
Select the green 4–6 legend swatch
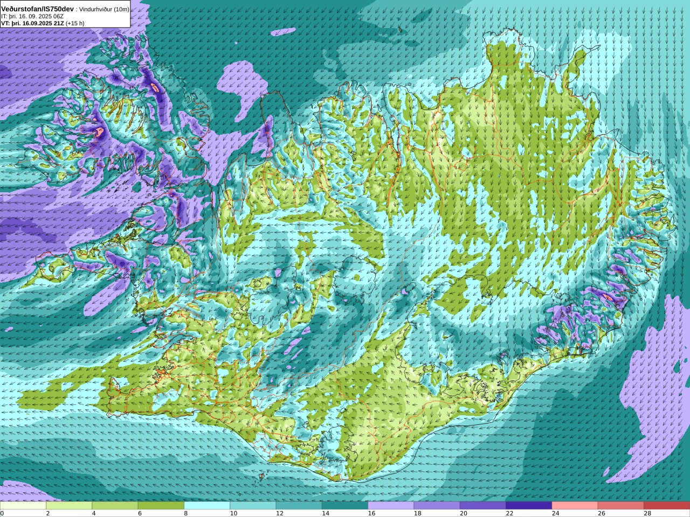pos(115,506)
